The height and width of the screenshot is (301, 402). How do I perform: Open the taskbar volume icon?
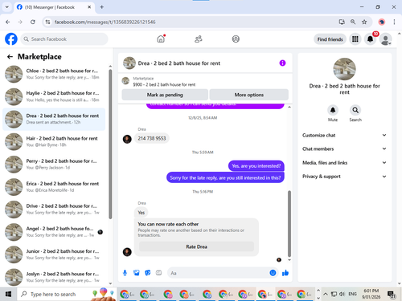[342, 294]
